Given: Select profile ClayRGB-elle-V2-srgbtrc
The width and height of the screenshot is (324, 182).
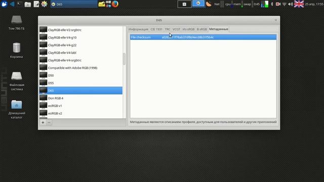Looking at the screenshot, I should click(x=81, y=30).
